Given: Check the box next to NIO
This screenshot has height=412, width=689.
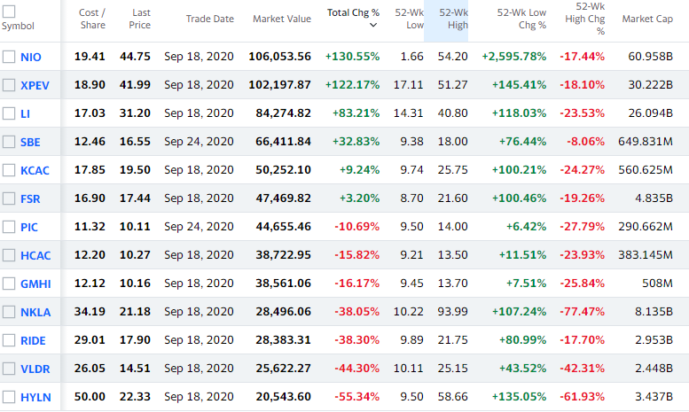Looking at the screenshot, I should click(x=9, y=57).
